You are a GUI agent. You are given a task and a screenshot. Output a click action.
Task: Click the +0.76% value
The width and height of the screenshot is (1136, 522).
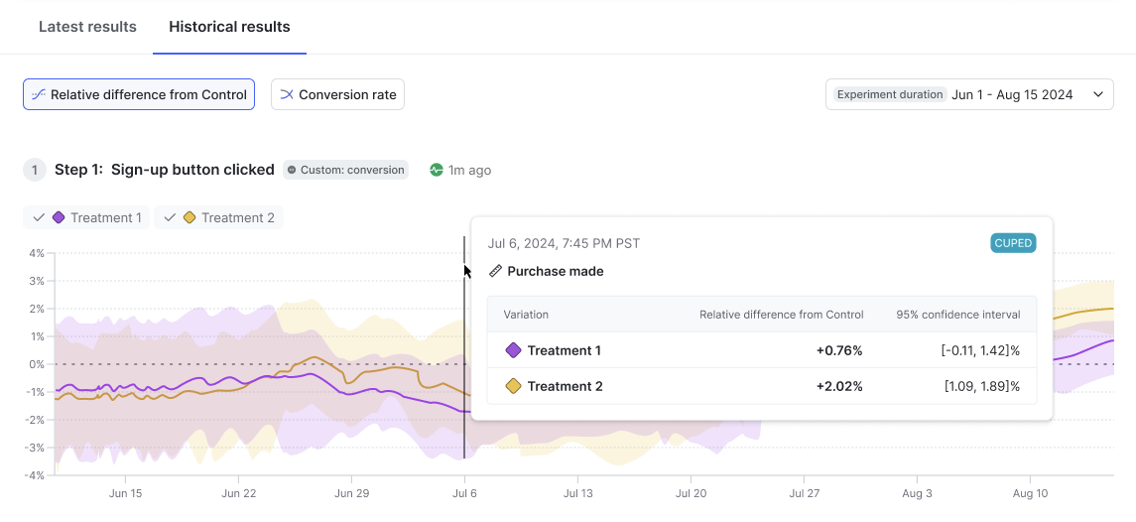(x=839, y=350)
